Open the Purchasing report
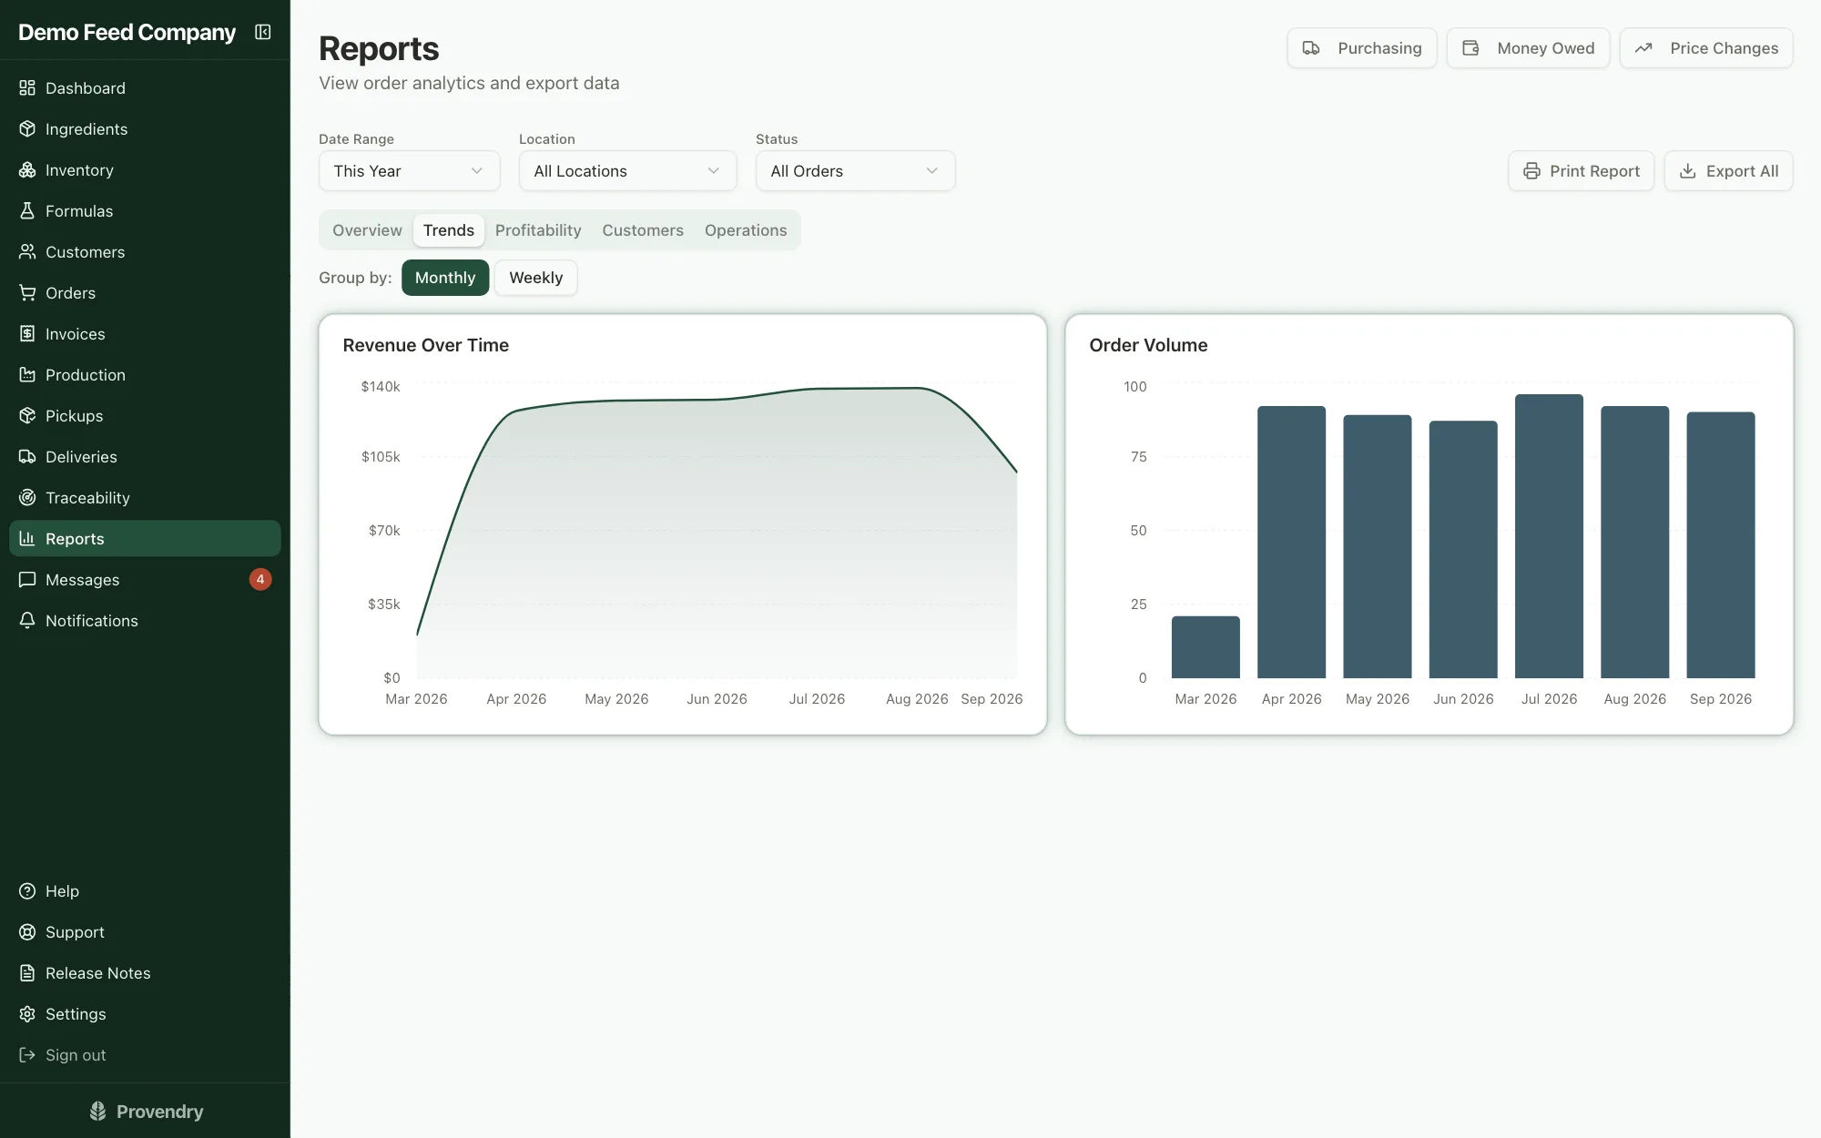This screenshot has height=1138, width=1821. (1362, 48)
